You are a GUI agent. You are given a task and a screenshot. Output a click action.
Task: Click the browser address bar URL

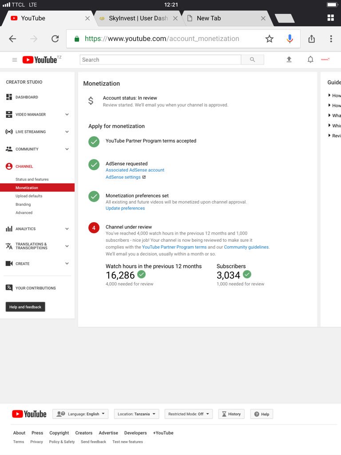click(162, 39)
